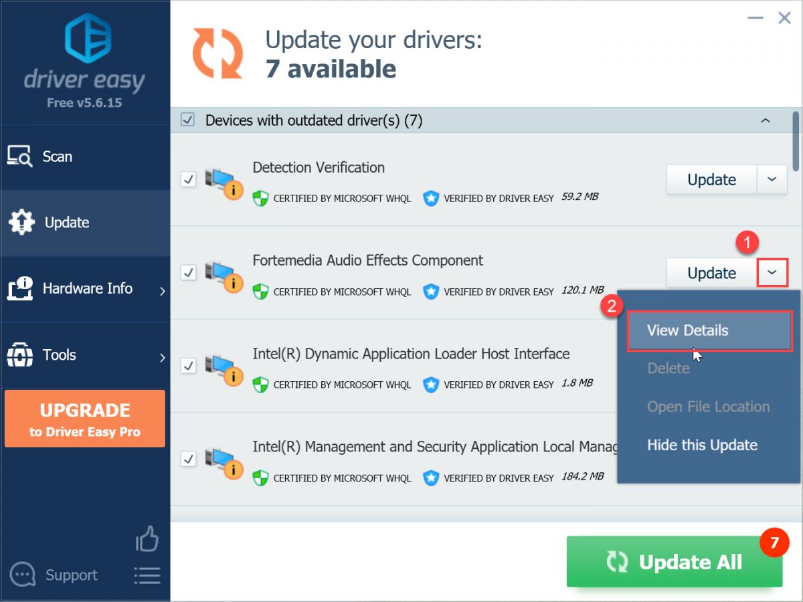
Task: Minimize the Driver Easy window
Action: 755,19
